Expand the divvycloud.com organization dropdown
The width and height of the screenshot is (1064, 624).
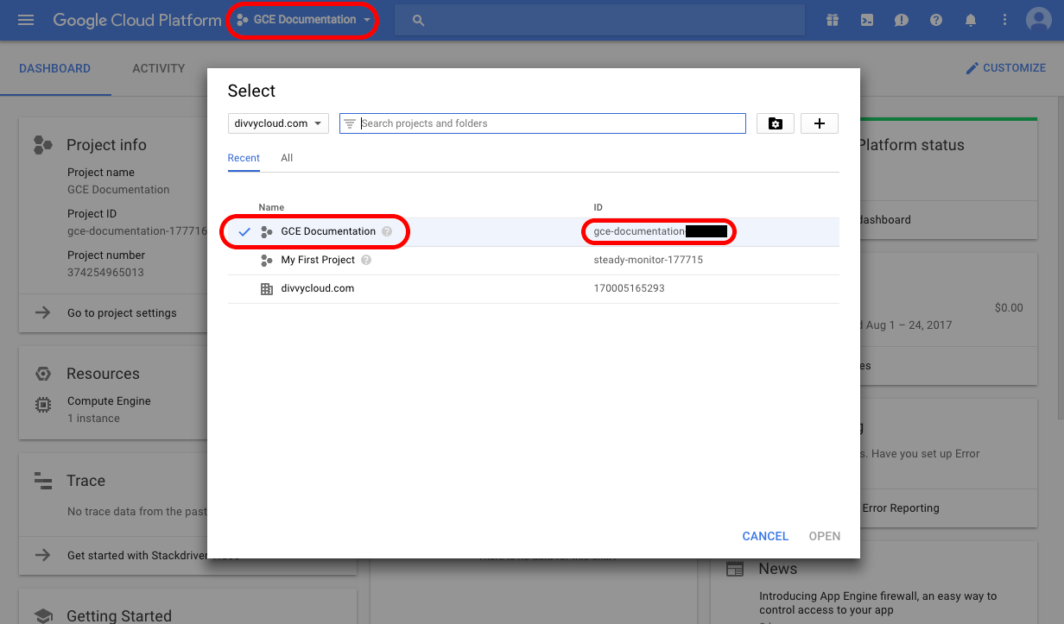(278, 123)
